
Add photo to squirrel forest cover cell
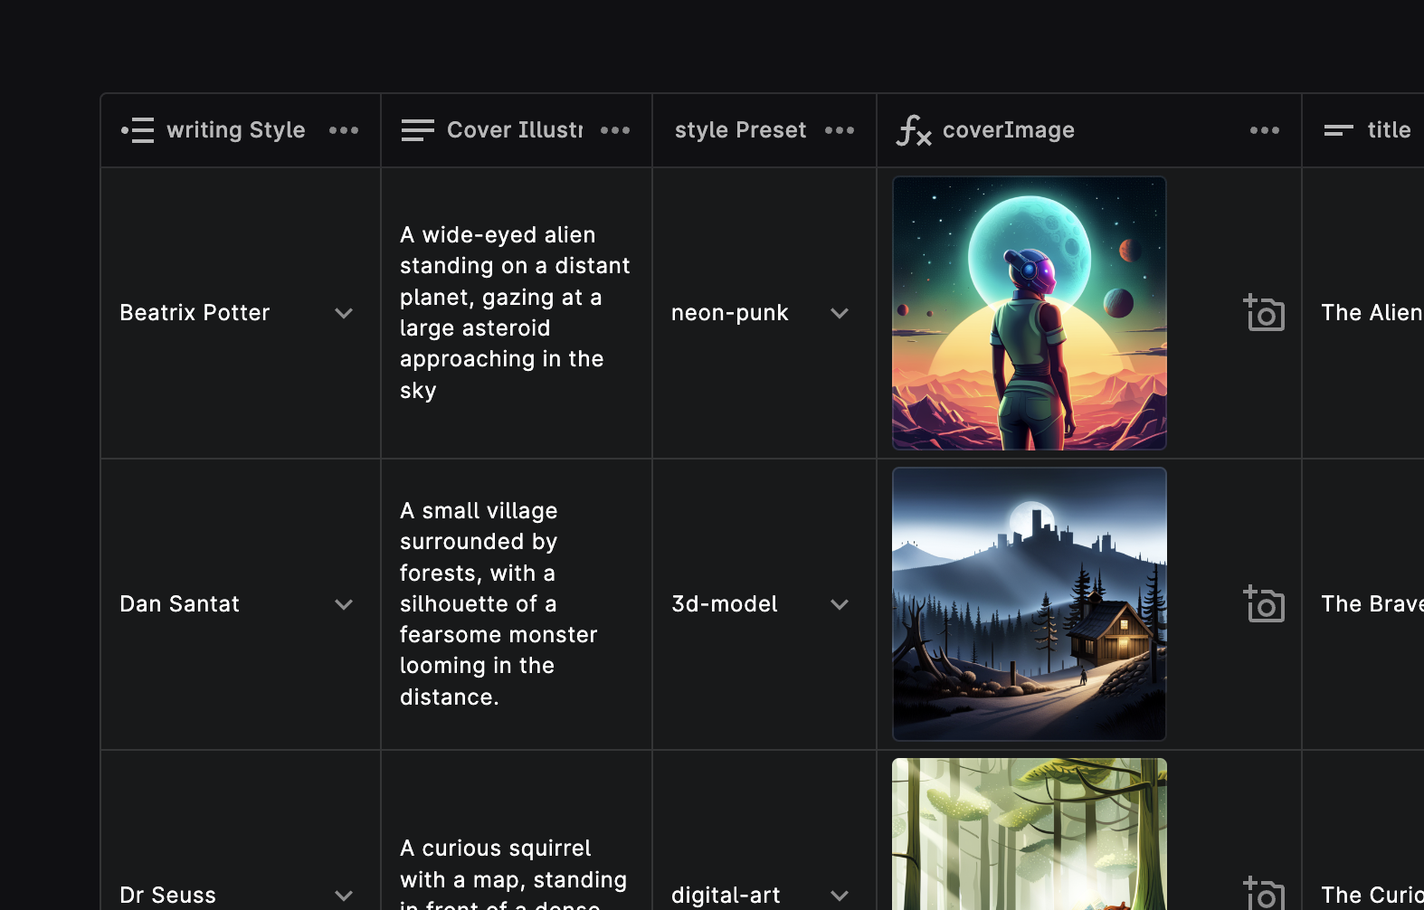1264,894
